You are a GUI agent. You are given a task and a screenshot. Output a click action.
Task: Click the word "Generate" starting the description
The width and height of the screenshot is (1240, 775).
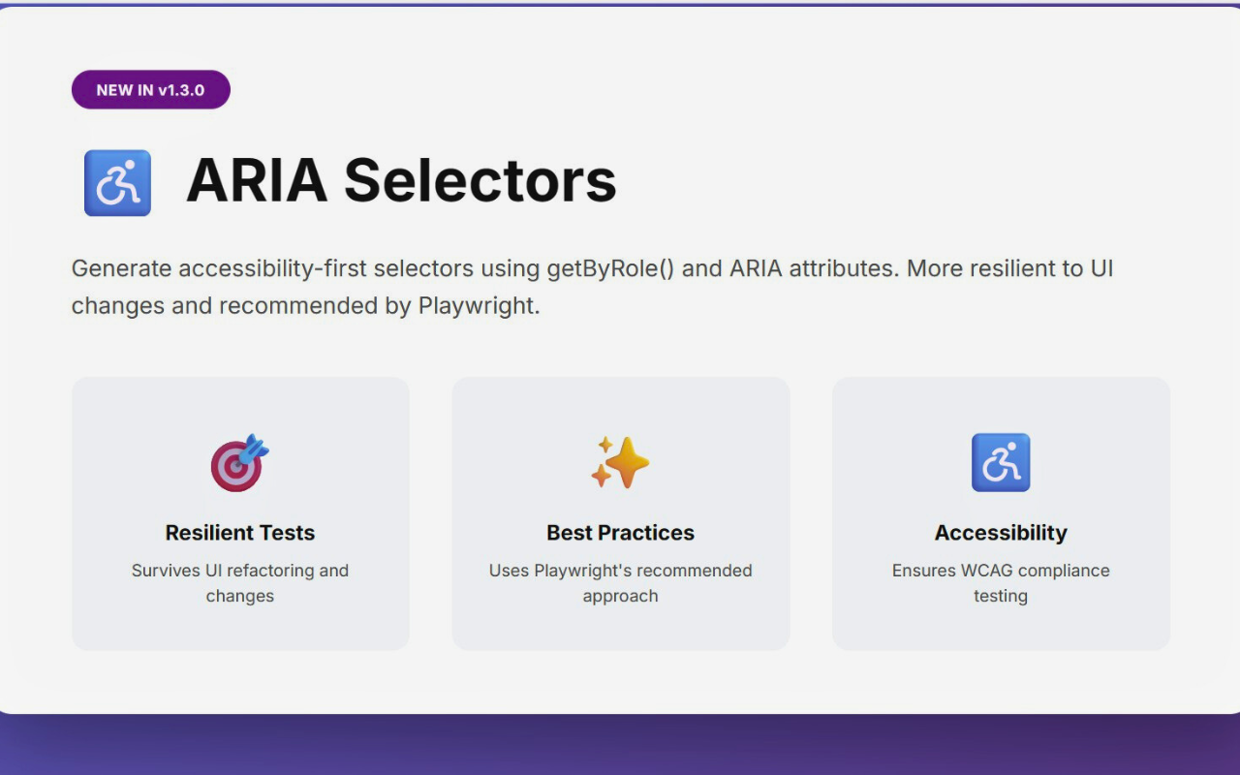pyautogui.click(x=121, y=268)
